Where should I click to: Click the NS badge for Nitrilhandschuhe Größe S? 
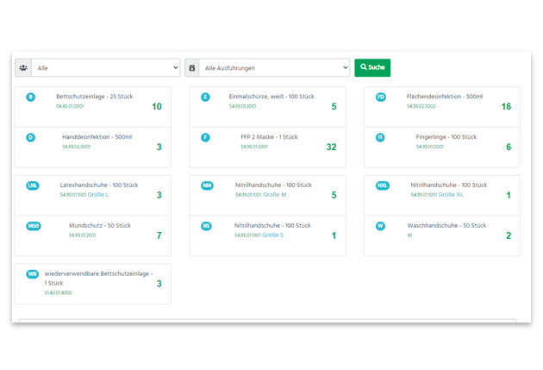pos(206,226)
